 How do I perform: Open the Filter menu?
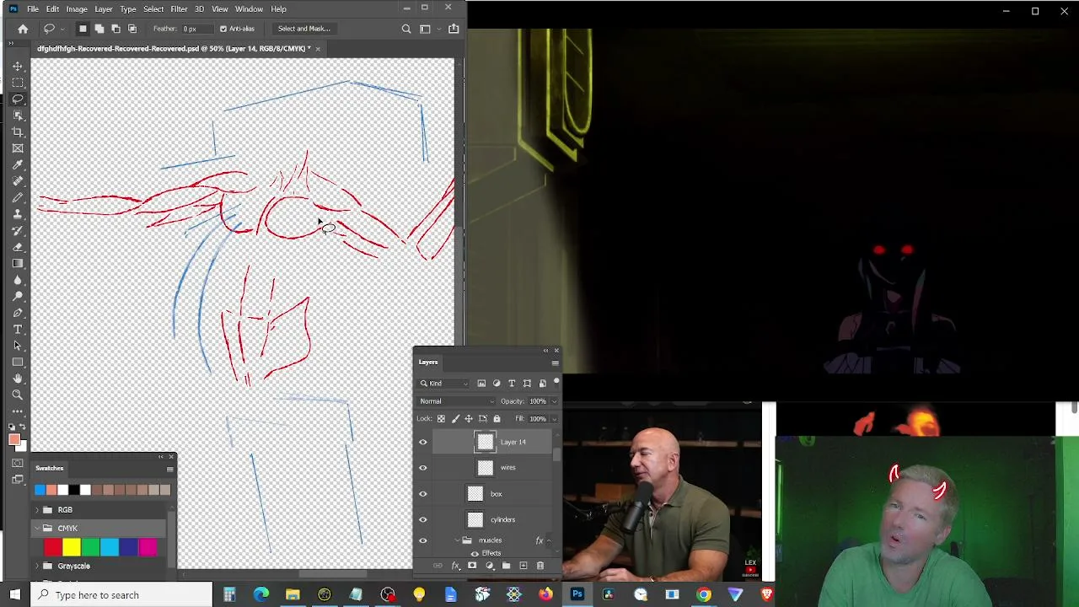pyautogui.click(x=179, y=9)
